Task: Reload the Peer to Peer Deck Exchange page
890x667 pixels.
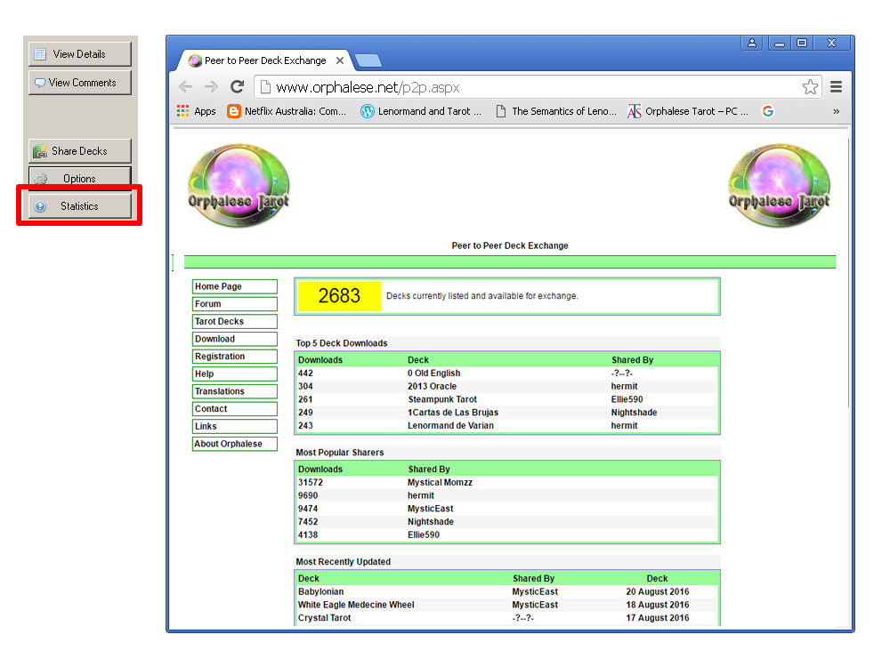Action: point(238,87)
